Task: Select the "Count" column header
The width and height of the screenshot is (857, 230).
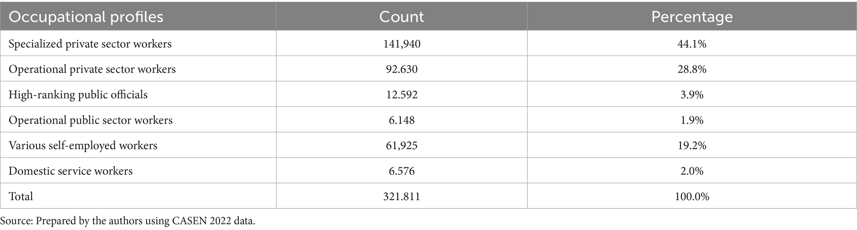Action: 401,17
